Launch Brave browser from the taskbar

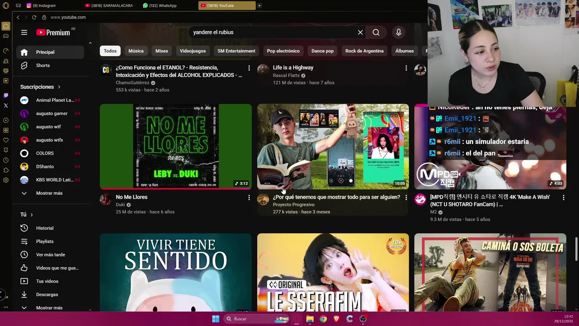click(336, 319)
